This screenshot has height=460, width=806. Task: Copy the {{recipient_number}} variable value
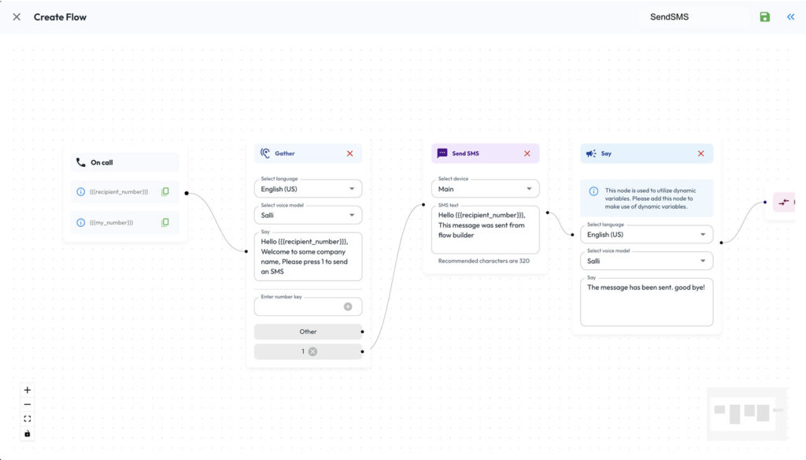[x=165, y=191]
